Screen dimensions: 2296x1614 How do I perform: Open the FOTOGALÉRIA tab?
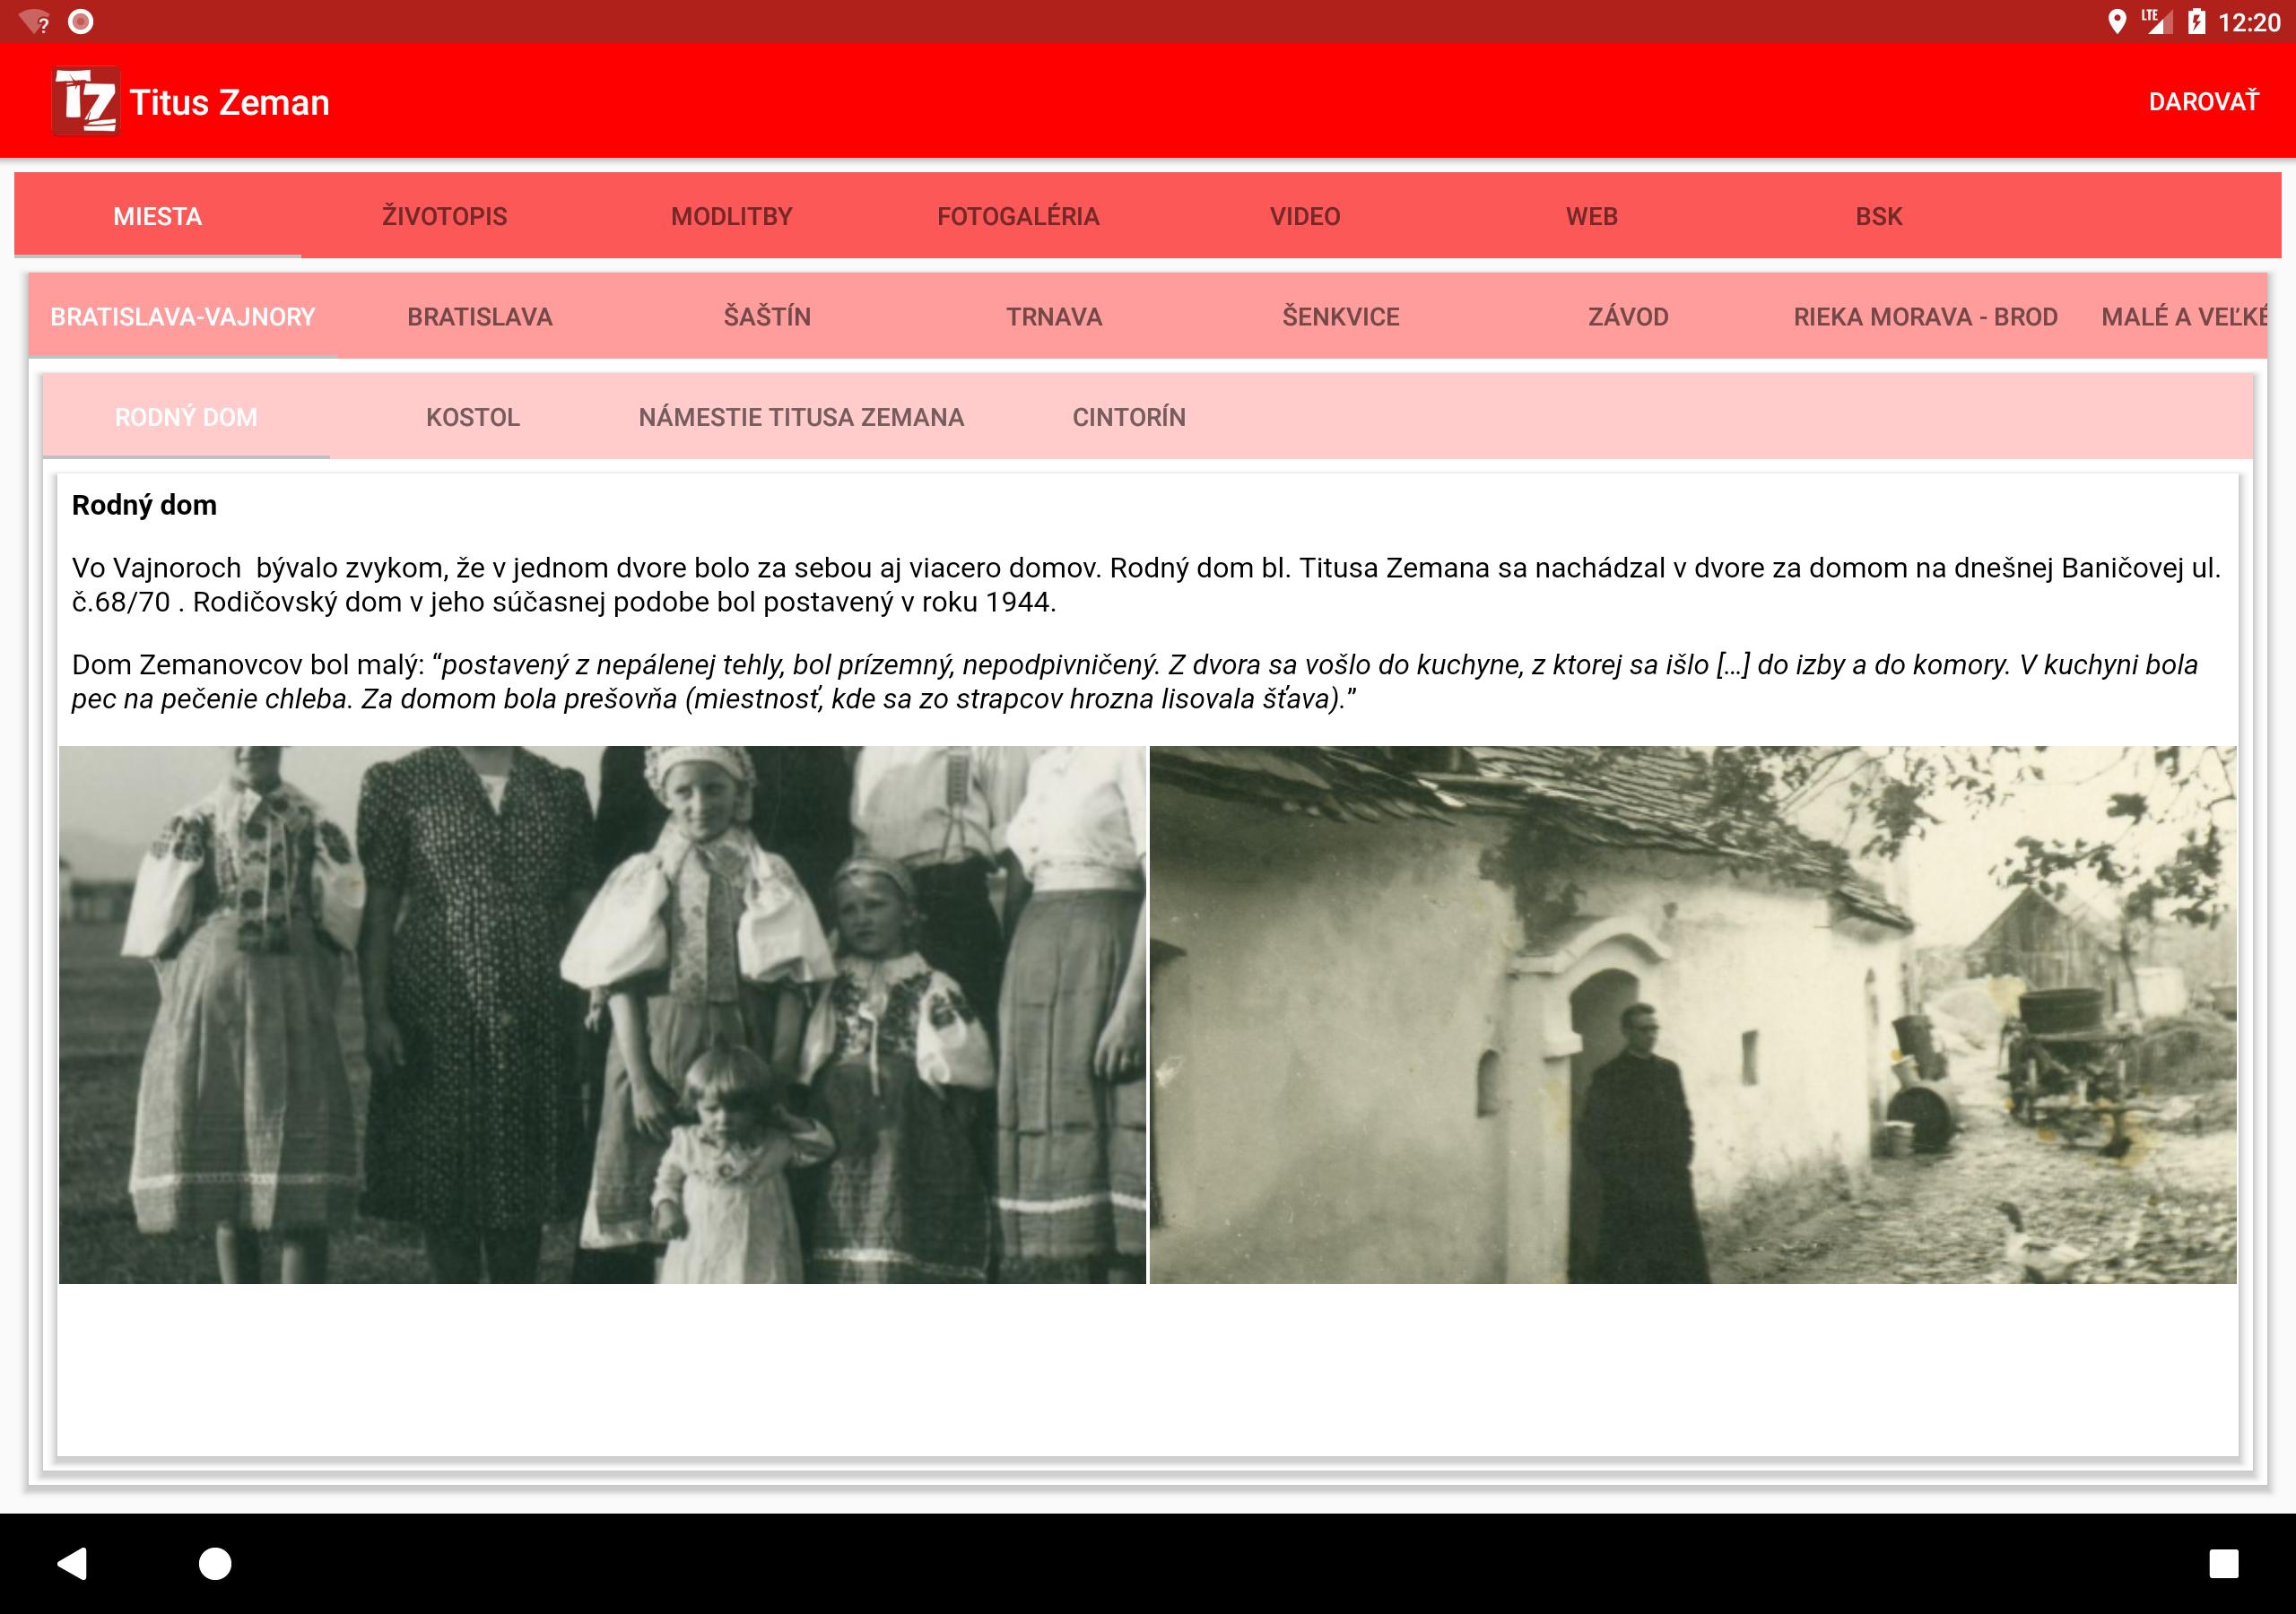[x=1018, y=216]
